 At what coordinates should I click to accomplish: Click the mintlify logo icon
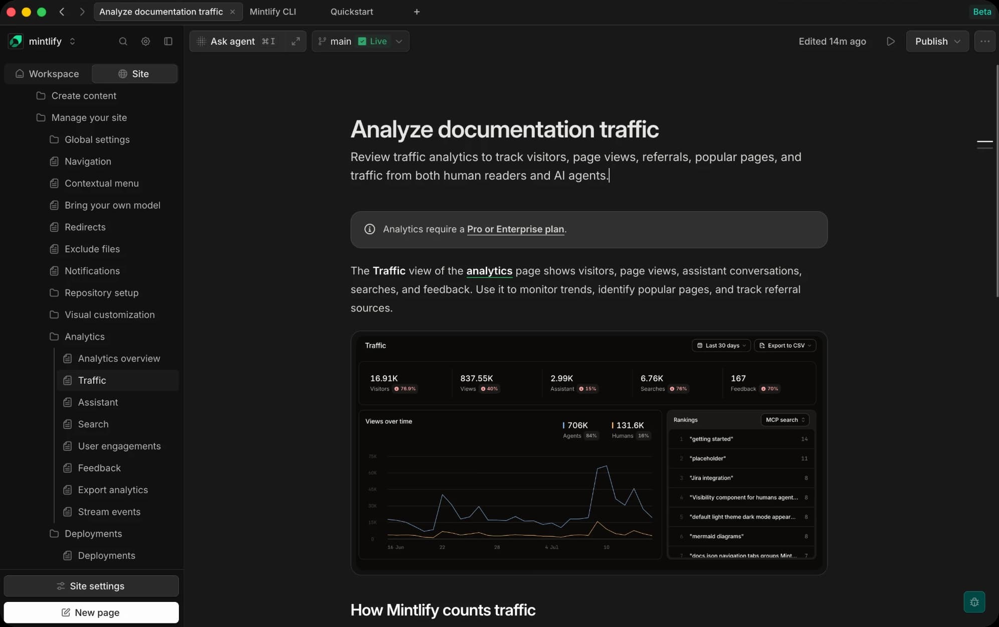(x=16, y=42)
